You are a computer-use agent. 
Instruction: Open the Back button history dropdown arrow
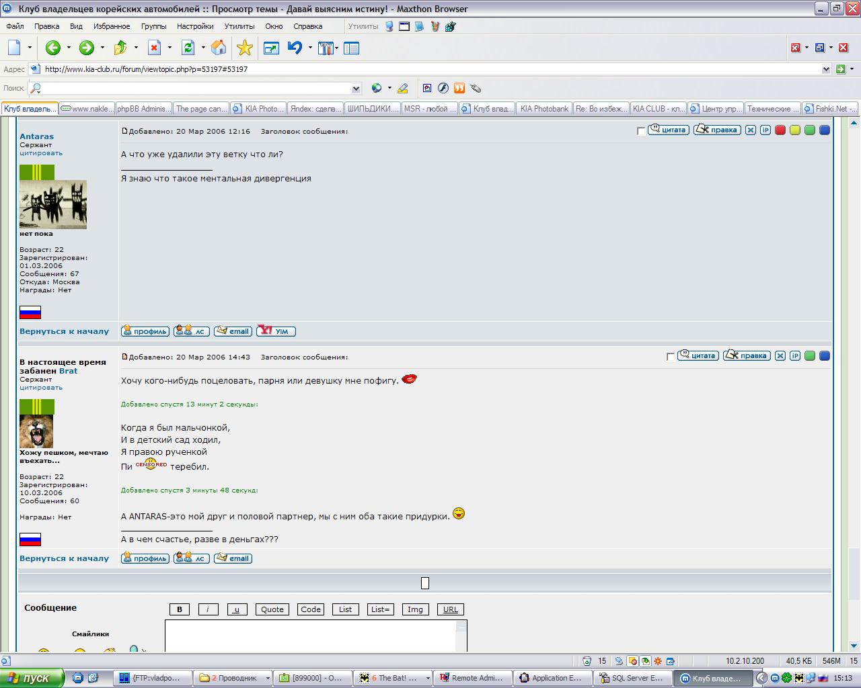point(69,48)
